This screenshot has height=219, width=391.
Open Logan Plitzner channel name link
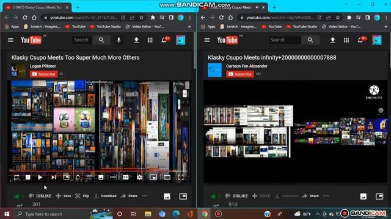pos(43,66)
